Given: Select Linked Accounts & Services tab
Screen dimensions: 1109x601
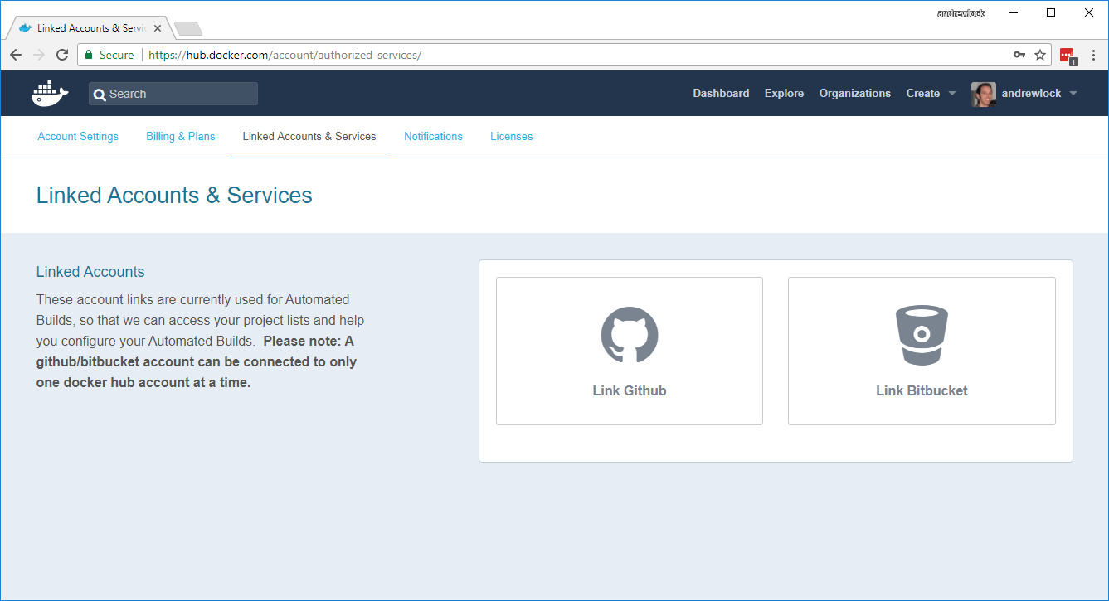Looking at the screenshot, I should 309,137.
